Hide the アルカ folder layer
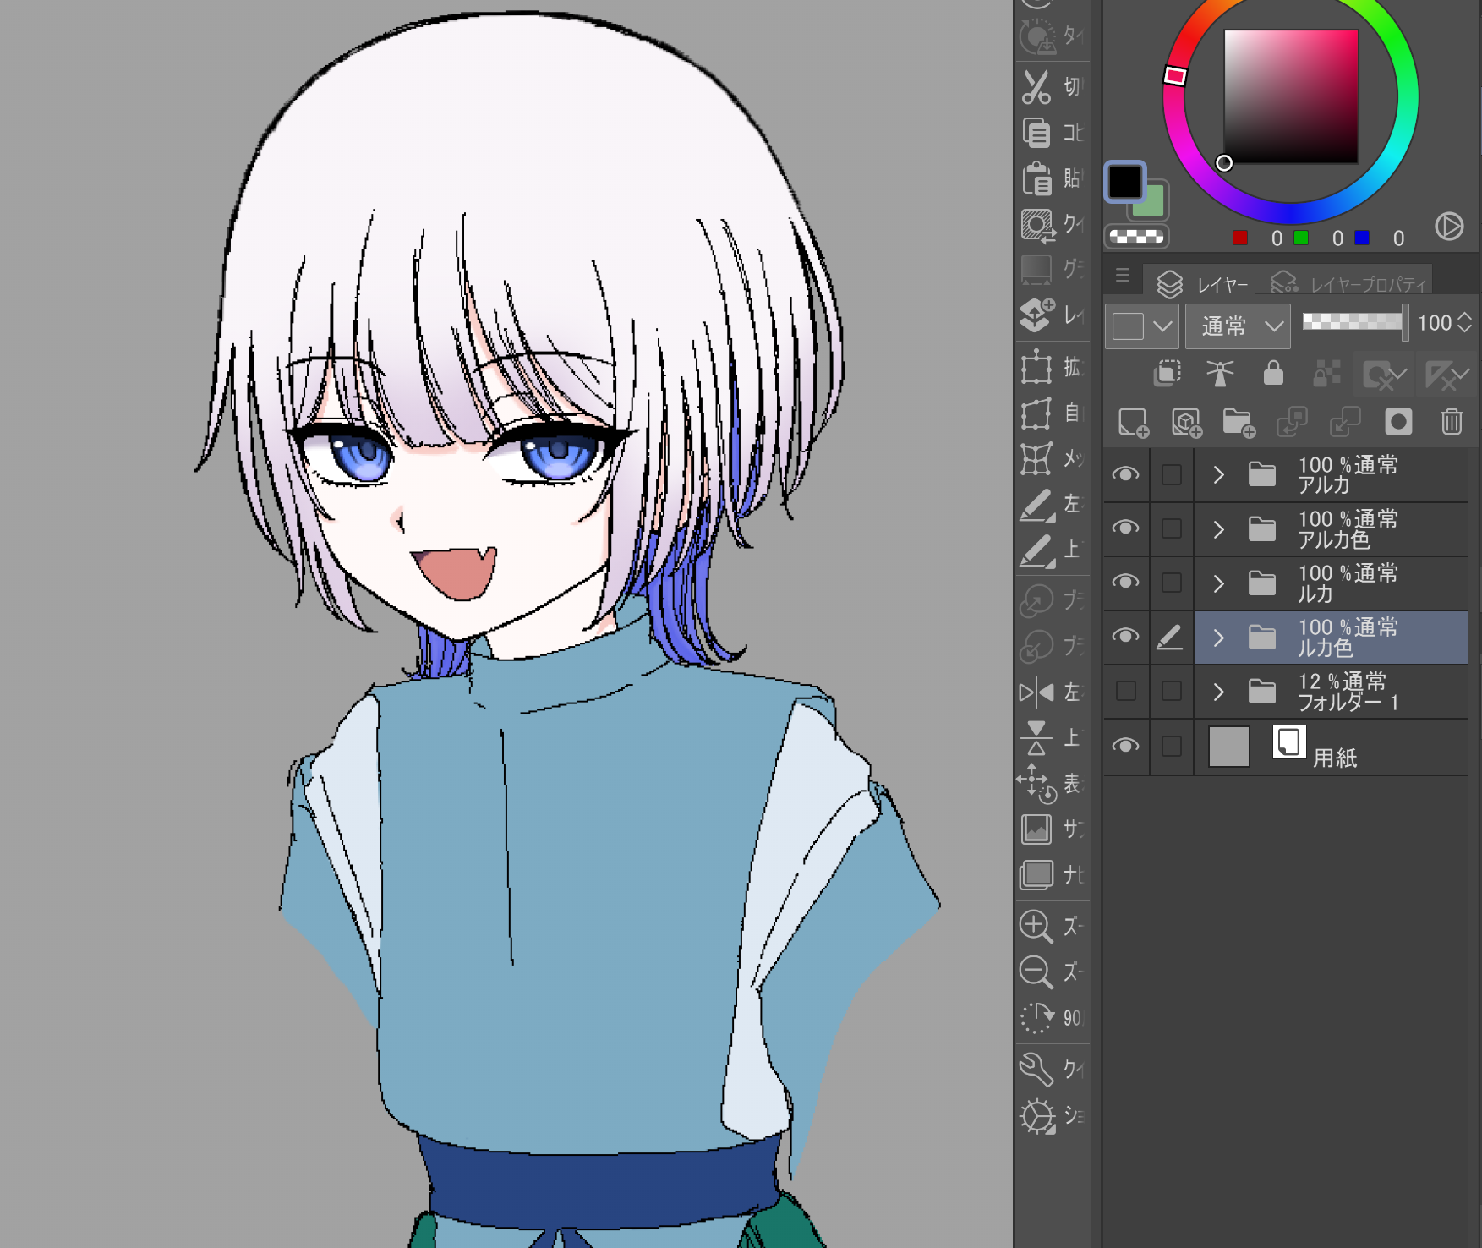1482x1248 pixels. (1125, 474)
